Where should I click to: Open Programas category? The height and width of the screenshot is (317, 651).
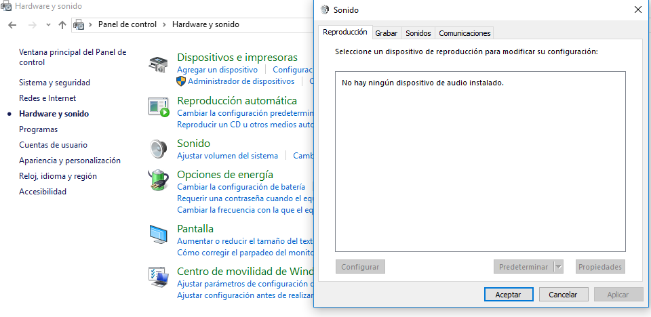click(x=38, y=129)
